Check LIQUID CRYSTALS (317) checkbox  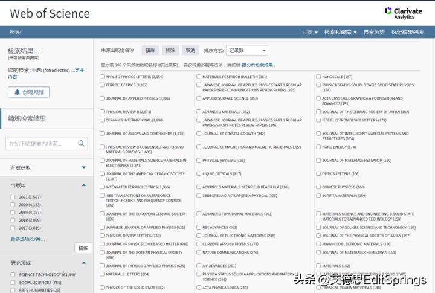pyautogui.click(x=199, y=173)
